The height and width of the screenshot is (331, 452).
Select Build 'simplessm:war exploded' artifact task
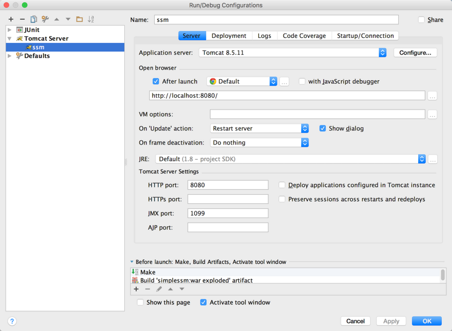[x=285, y=280]
